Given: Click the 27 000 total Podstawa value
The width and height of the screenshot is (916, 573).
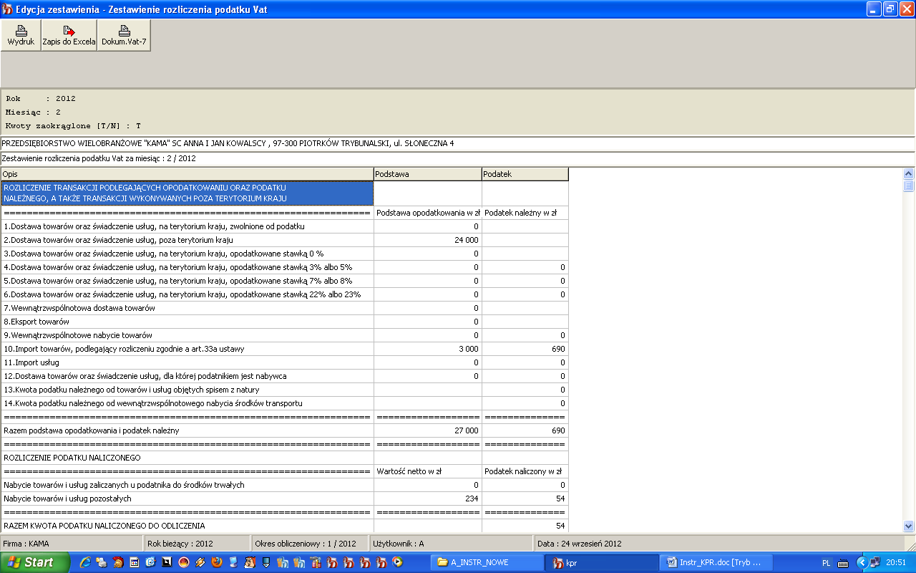Looking at the screenshot, I should pyautogui.click(x=428, y=430).
